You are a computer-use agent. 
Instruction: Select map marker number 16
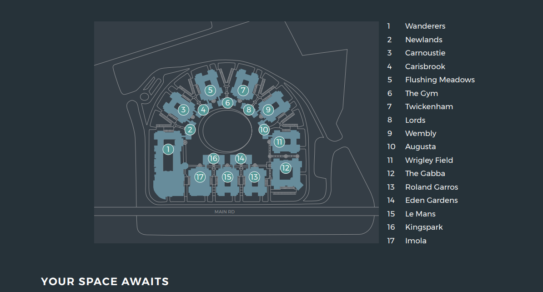(214, 158)
